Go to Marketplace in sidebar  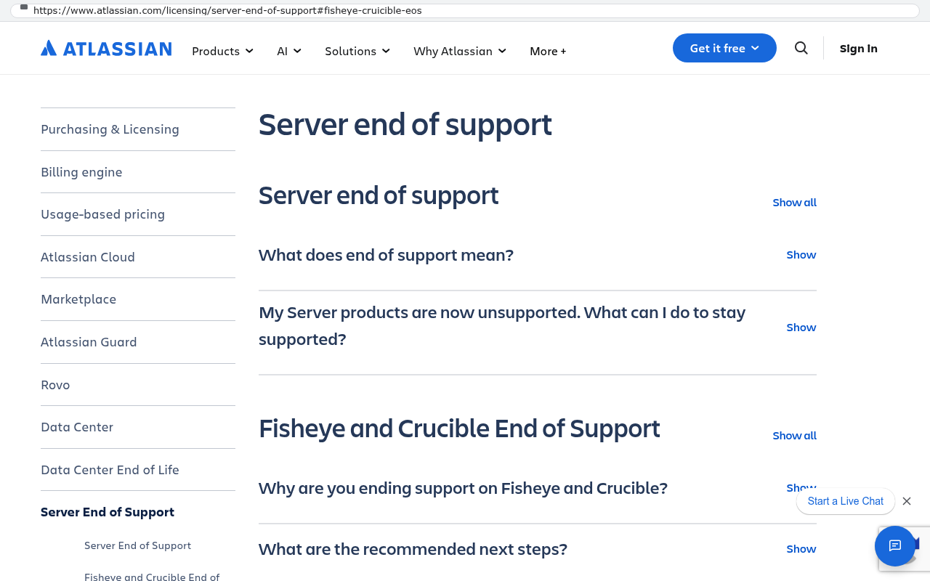coord(78,299)
